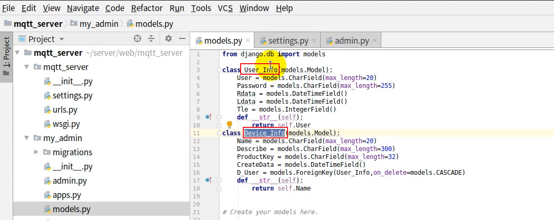The image size is (554, 220).
Task: Open the Refactor menu
Action: 147,8
